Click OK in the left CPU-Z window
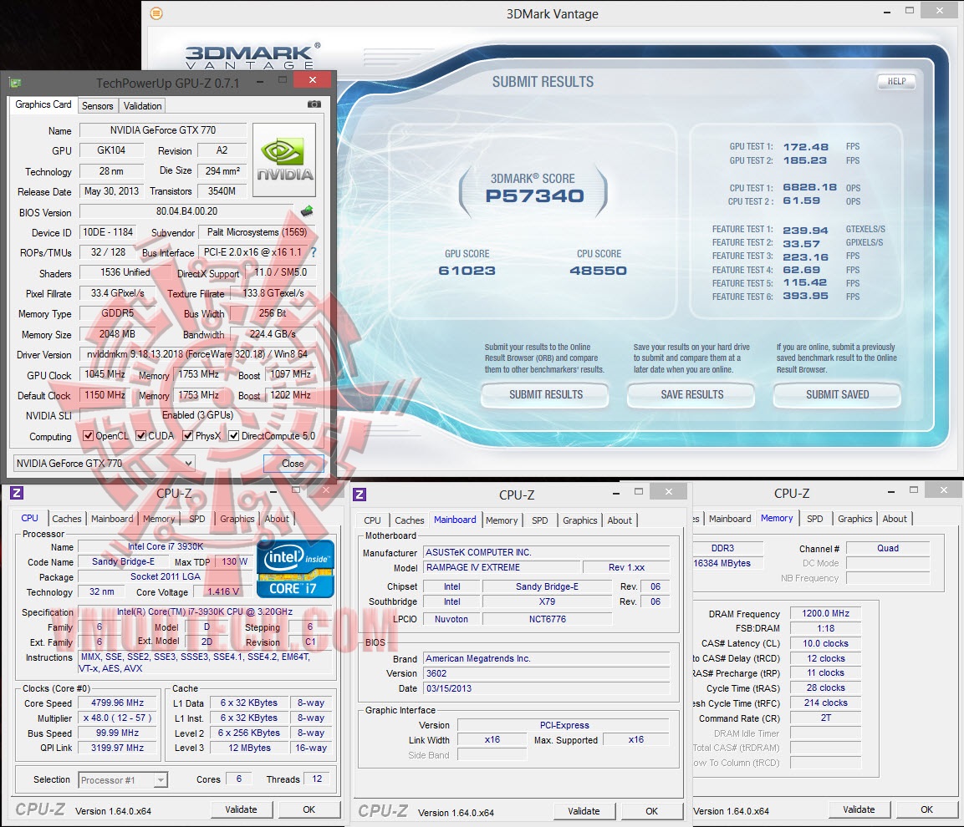This screenshot has width=964, height=827. click(x=309, y=809)
